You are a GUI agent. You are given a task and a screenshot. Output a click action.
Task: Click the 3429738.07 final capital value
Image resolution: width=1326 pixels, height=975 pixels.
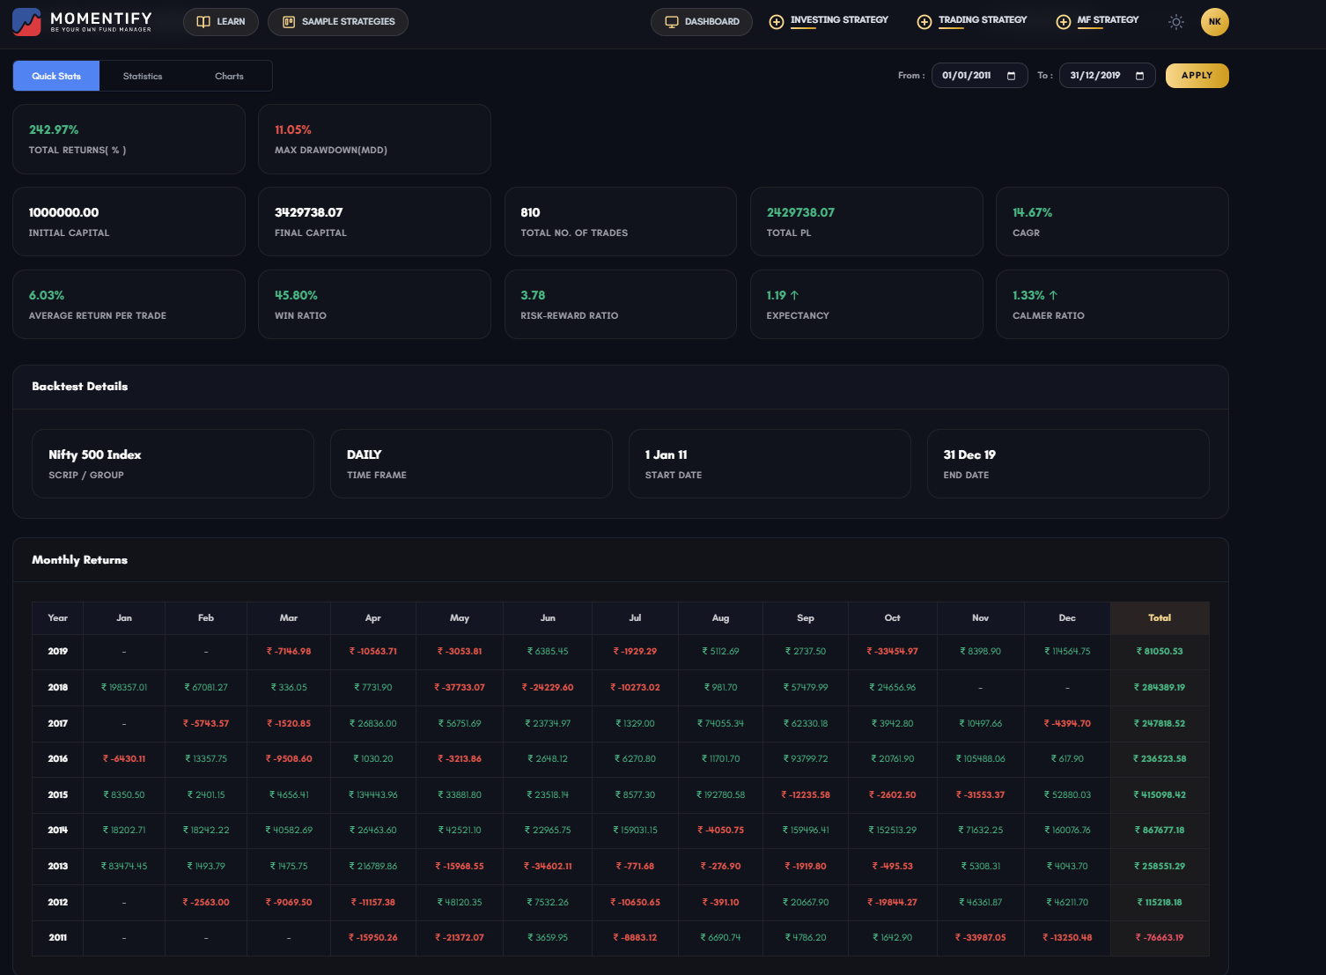tap(309, 212)
